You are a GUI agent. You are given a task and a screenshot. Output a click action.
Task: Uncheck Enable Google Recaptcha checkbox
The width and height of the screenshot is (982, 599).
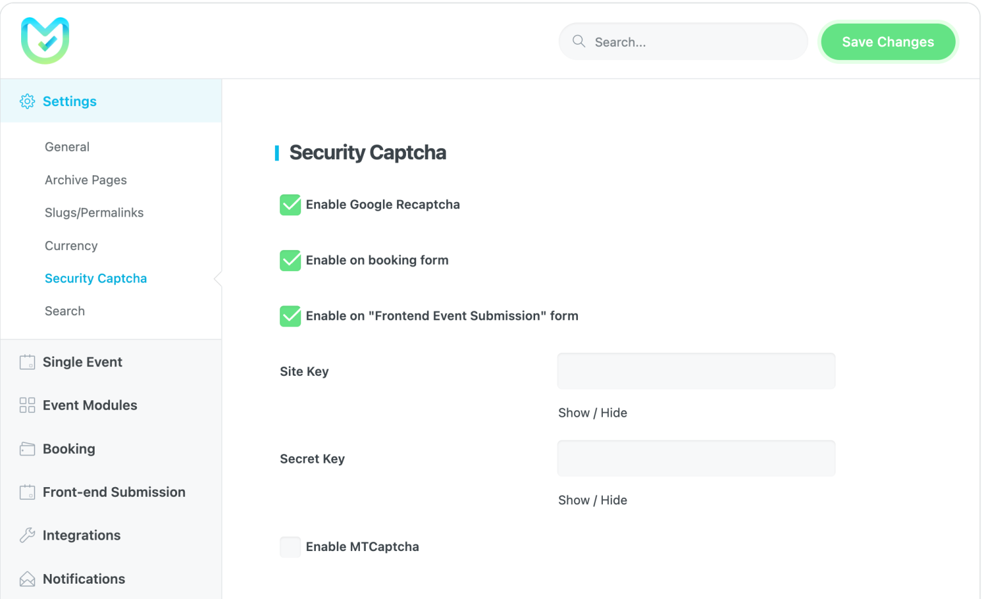pos(290,205)
